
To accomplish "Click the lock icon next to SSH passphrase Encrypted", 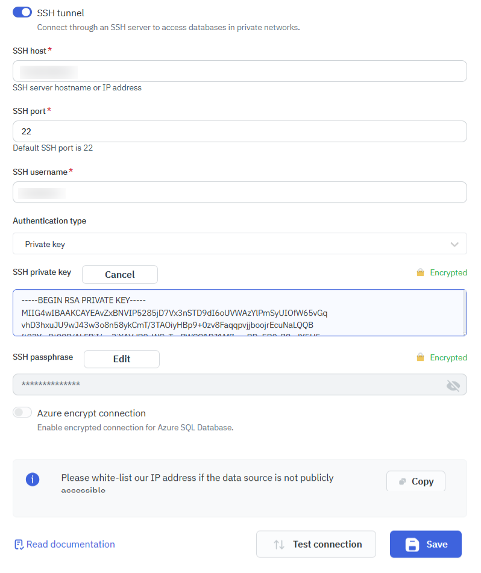I will (x=420, y=357).
